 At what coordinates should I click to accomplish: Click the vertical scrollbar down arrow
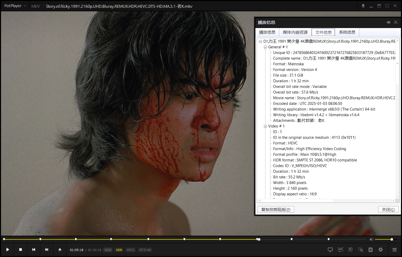click(397, 197)
